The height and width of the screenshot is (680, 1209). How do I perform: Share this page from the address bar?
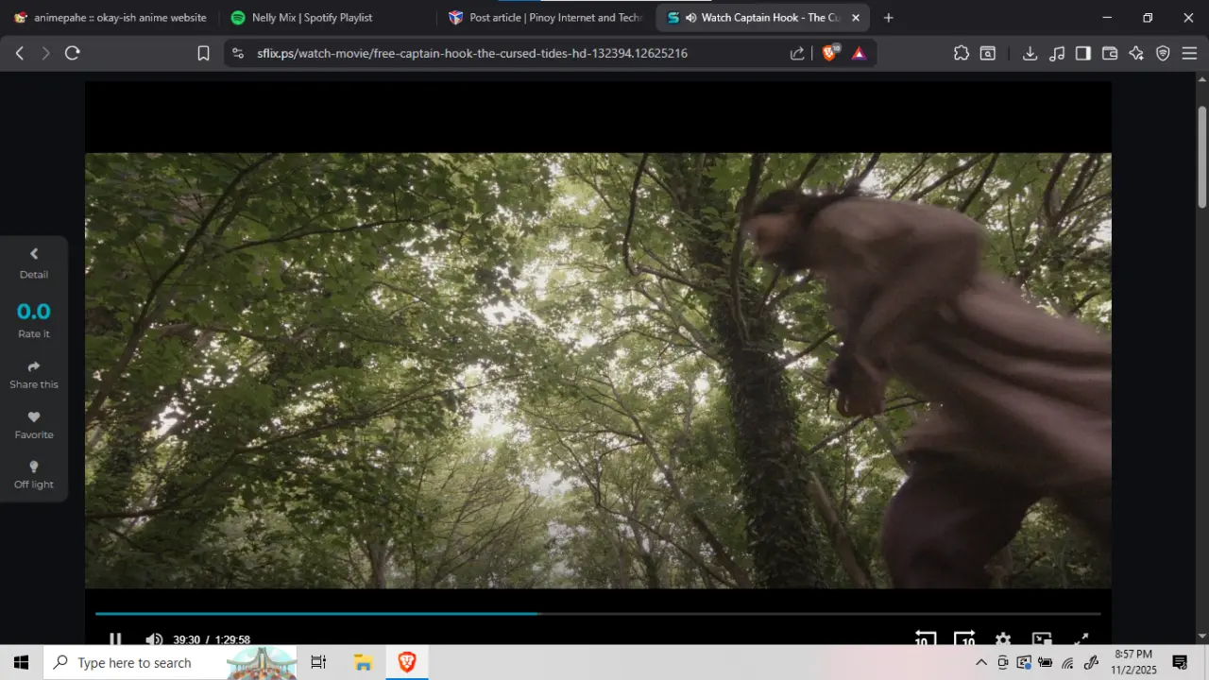pyautogui.click(x=797, y=53)
